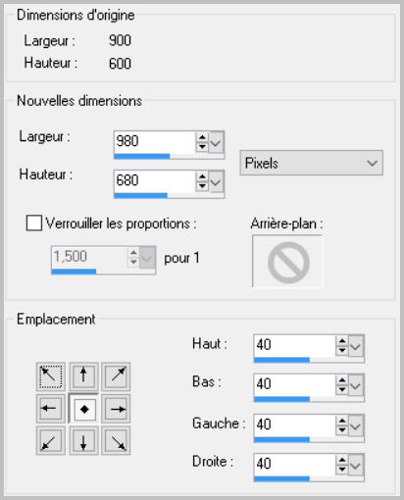The height and width of the screenshot is (500, 404).
Task: Increase the Bas value with up arrow
Action: (342, 380)
